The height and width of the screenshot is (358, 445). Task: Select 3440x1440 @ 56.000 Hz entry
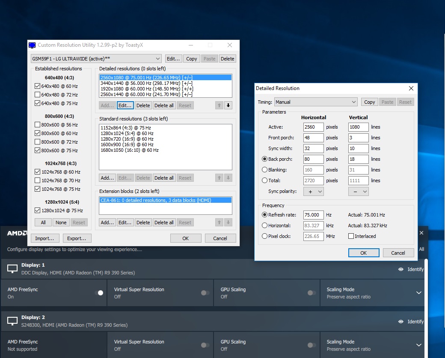pyautogui.click(x=166, y=83)
